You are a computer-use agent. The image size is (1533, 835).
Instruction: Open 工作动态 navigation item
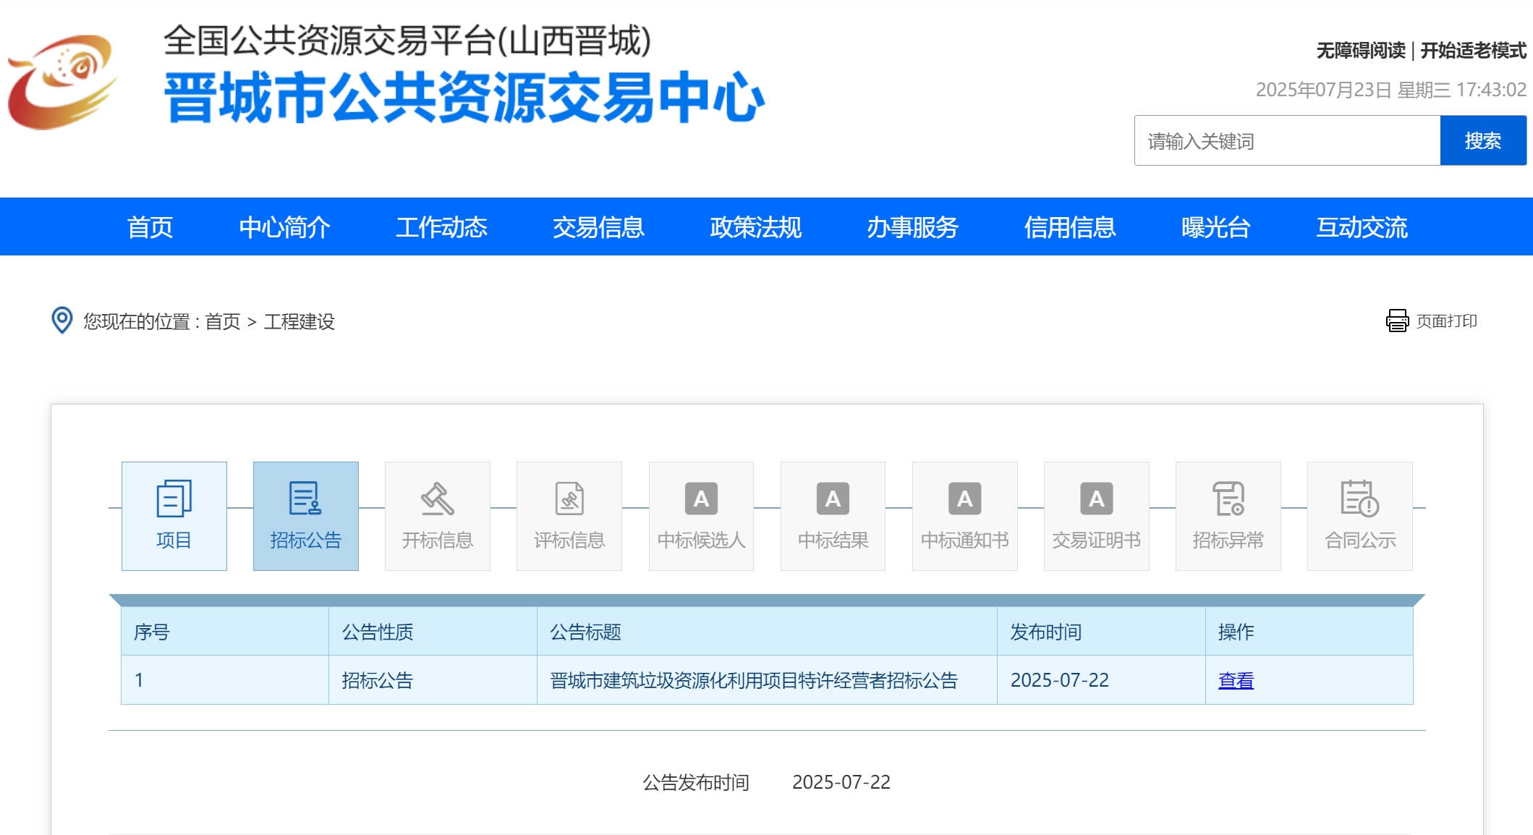[441, 227]
